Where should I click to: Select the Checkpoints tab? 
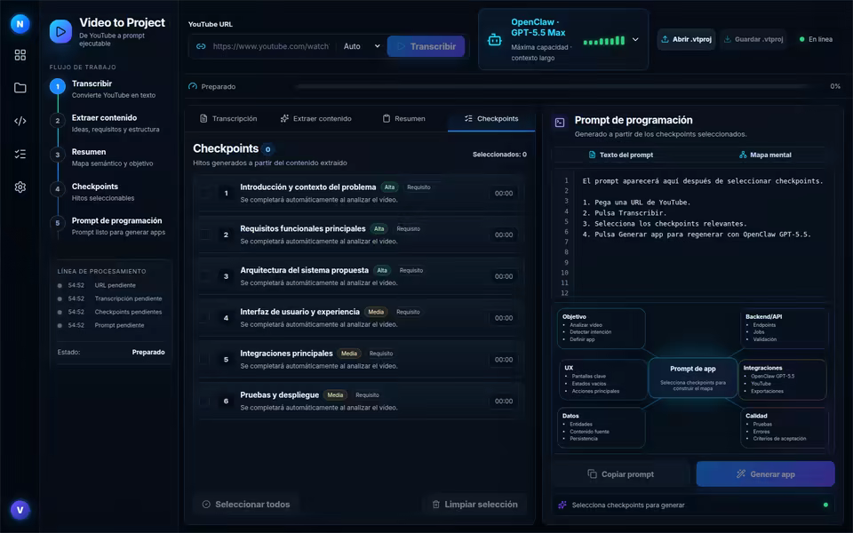tap(491, 118)
